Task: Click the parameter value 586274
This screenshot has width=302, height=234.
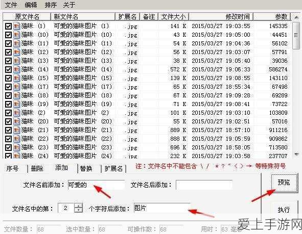Action: point(278,69)
